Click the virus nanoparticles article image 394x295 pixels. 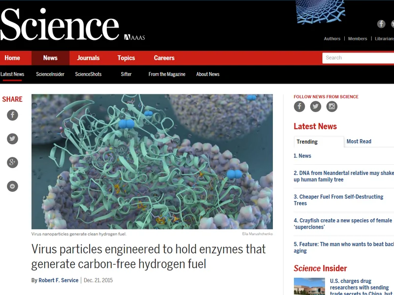[152, 161]
